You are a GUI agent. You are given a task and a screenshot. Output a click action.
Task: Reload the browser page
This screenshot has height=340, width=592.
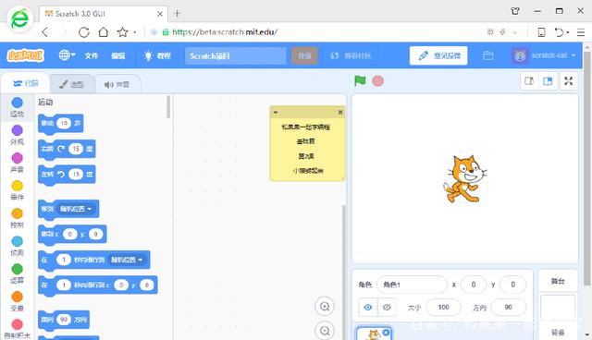(84, 32)
